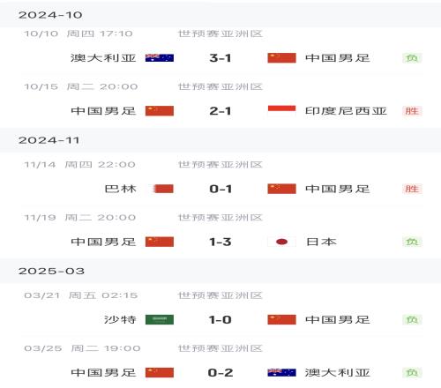Open the 3-1 score of Australia match
This screenshot has height=388, width=441.
pos(220,58)
